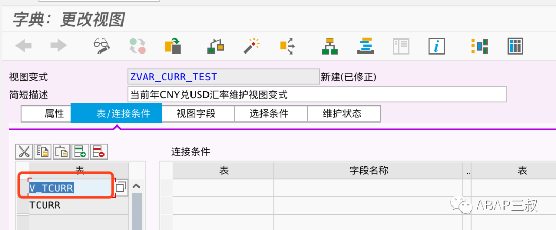Click first empty 字段名称 cell in 连接条件
This screenshot has width=556, height=230.
pyautogui.click(x=369, y=188)
